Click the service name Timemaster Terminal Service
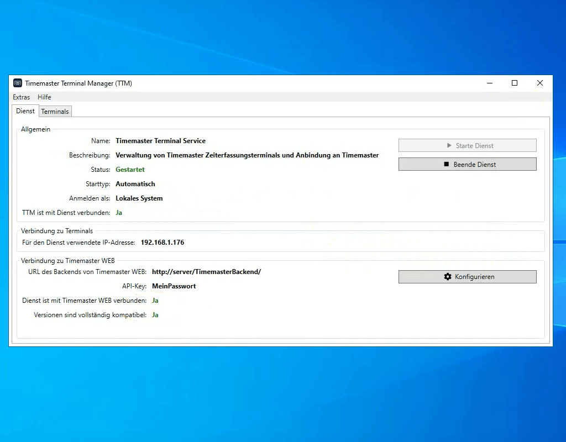Image resolution: width=566 pixels, height=442 pixels. point(160,141)
